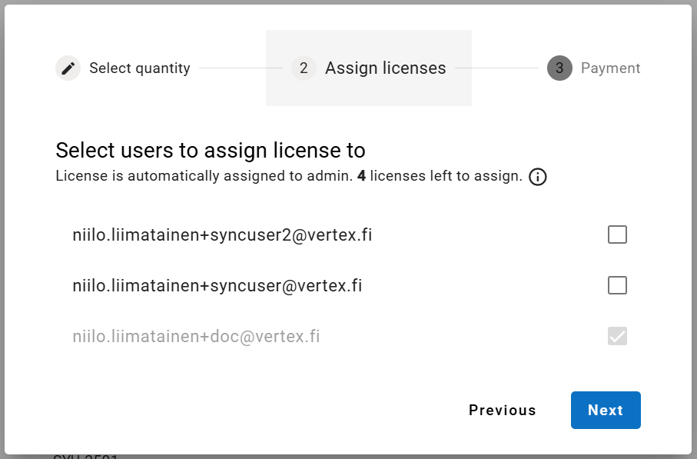
Task: Open the info icon next to licenses left
Action: click(538, 177)
